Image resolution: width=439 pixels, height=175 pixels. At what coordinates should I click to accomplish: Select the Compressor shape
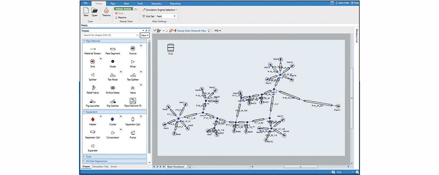point(113,134)
